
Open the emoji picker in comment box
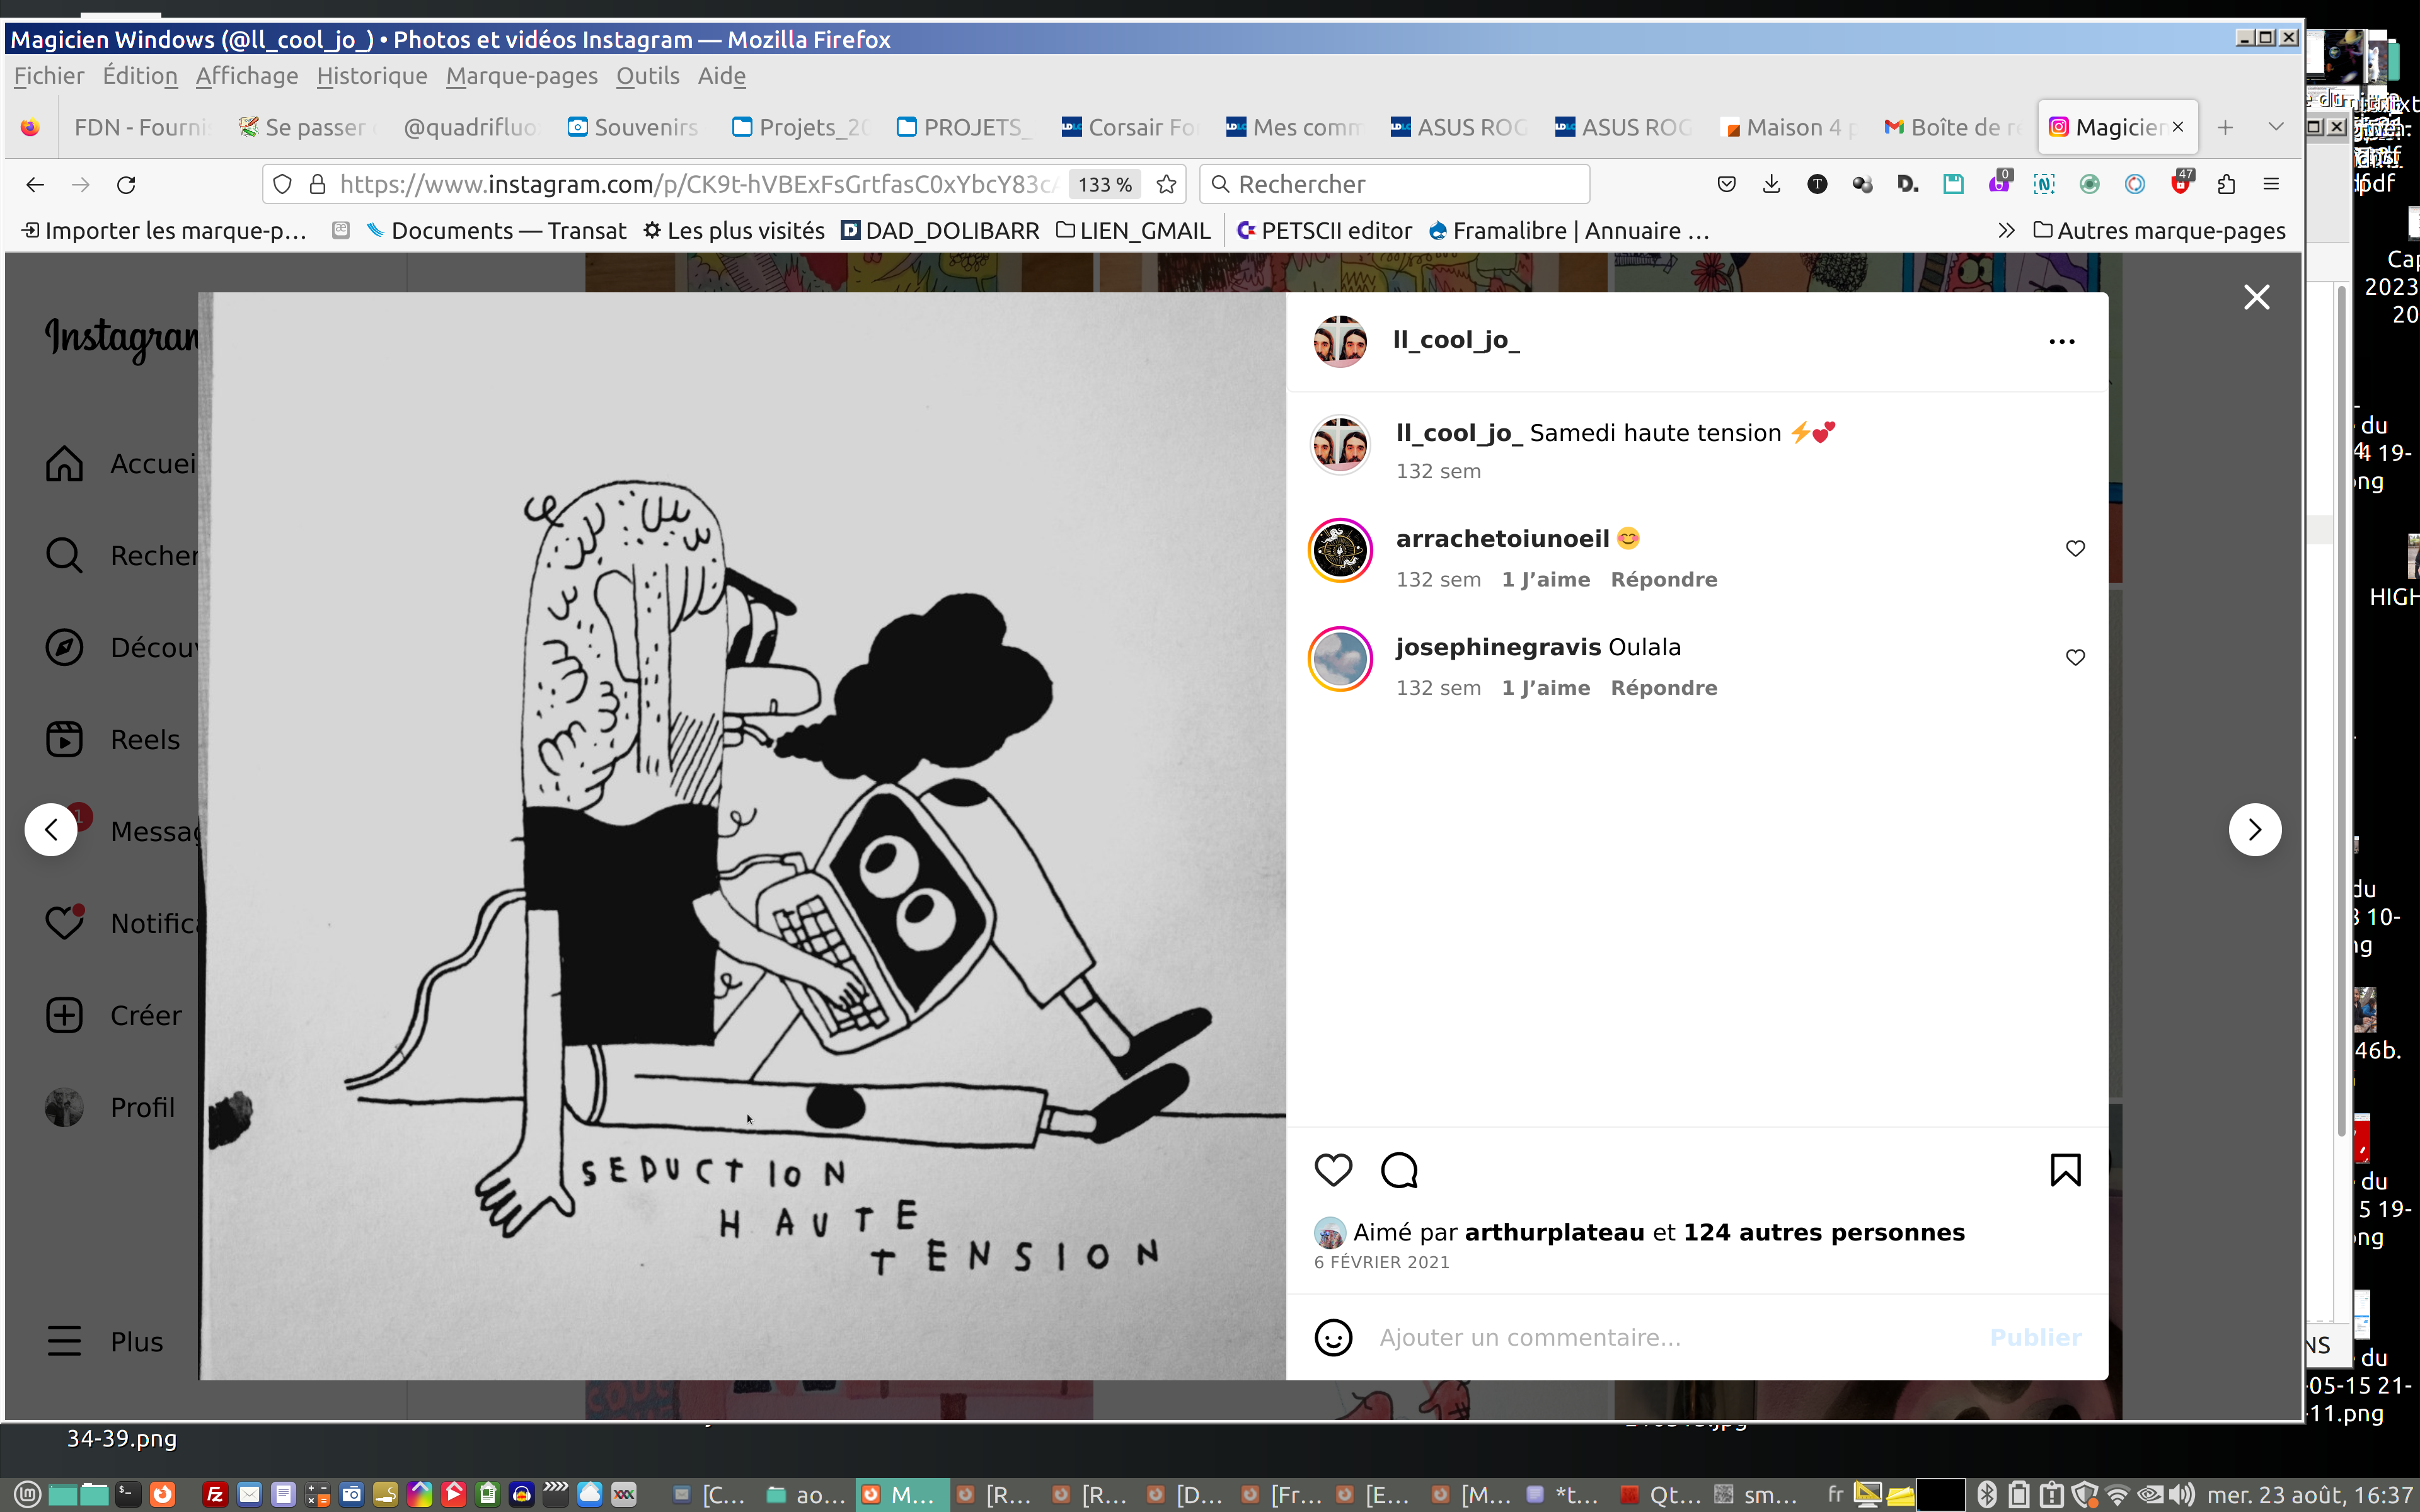coord(1332,1337)
